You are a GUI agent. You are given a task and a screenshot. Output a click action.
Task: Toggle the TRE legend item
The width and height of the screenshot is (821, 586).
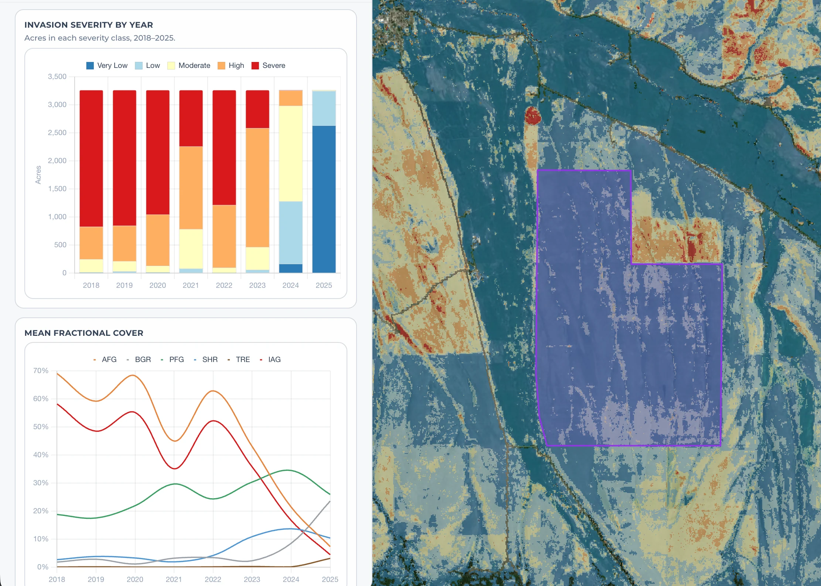point(239,359)
